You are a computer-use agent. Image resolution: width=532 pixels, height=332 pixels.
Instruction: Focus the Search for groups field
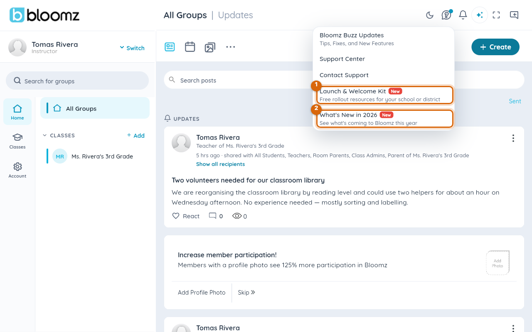click(x=77, y=81)
